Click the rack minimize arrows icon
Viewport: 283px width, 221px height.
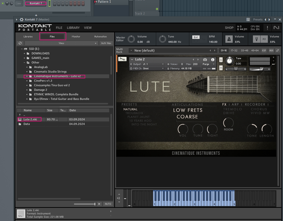(x=277, y=51)
